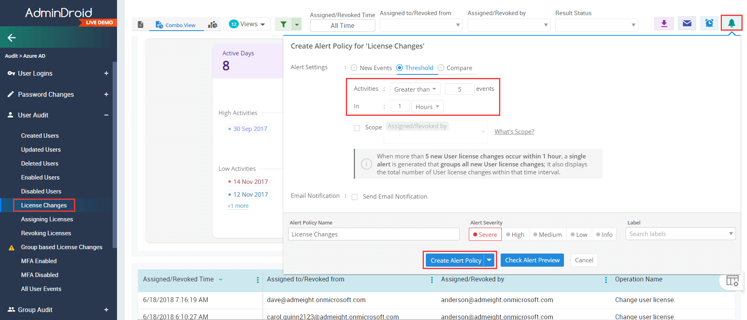
Task: Click the green filter funnel icon
Action: coord(283,25)
